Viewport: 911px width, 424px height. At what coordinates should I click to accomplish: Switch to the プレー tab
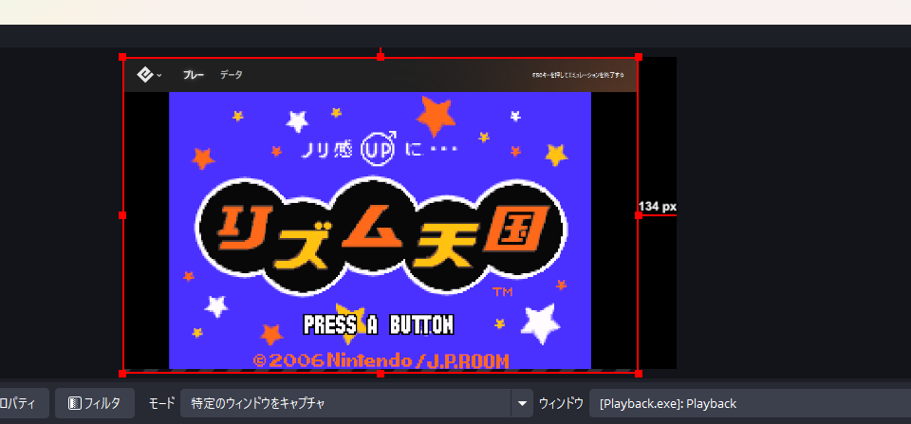click(x=193, y=75)
